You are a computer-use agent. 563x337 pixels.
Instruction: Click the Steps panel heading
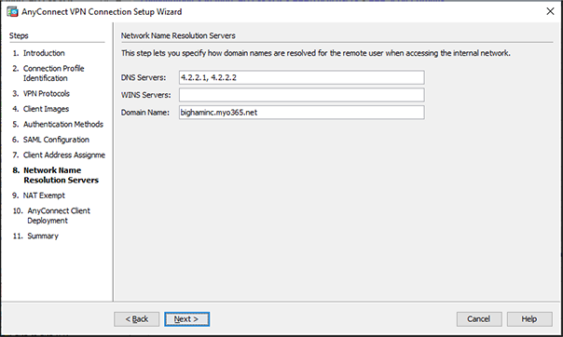coord(19,36)
